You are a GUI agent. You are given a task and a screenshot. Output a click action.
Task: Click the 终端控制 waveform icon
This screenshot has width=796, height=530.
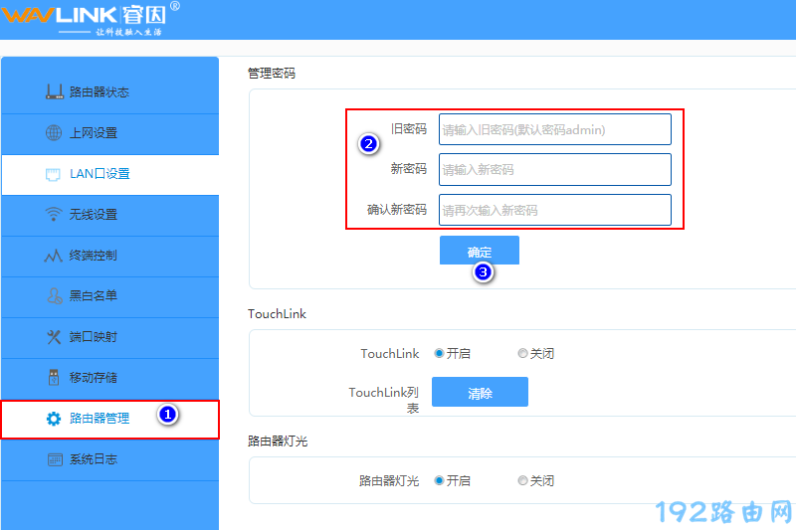[x=54, y=256]
